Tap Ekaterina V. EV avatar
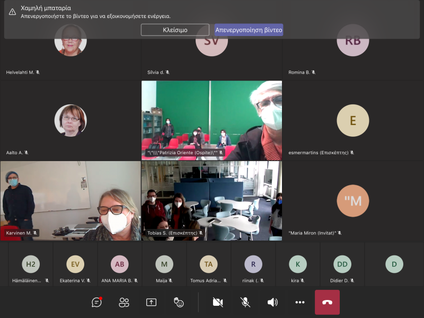Screen dimensions: 424x318 point(75,264)
